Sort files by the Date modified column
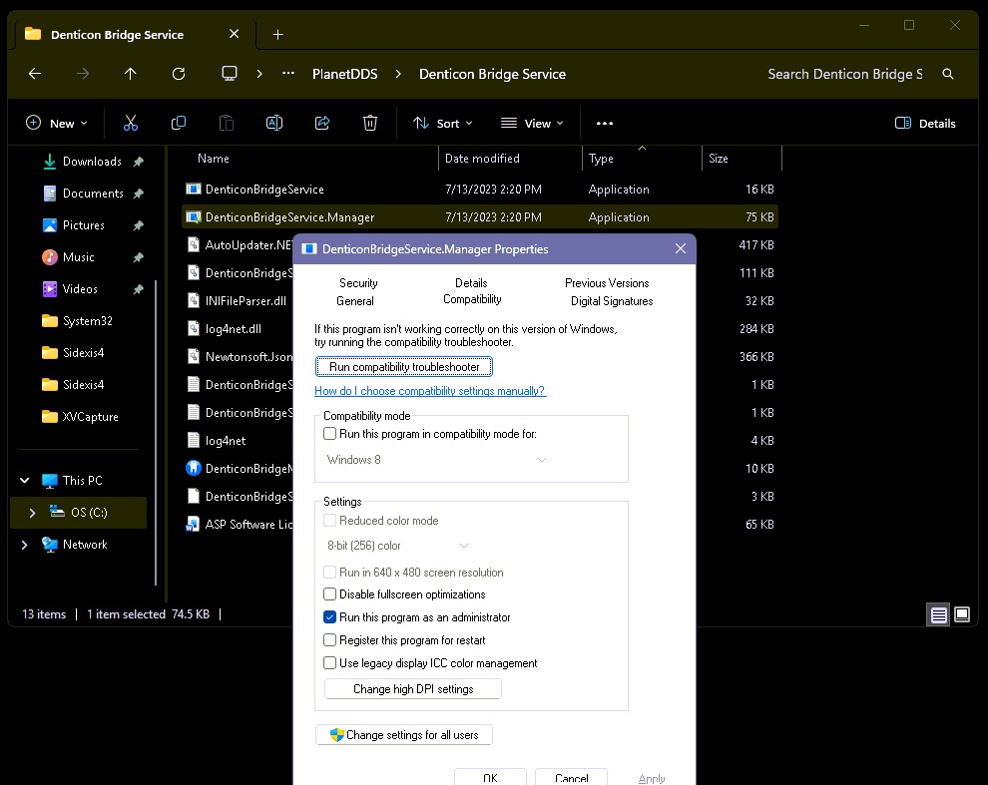The image size is (988, 785). (x=482, y=159)
